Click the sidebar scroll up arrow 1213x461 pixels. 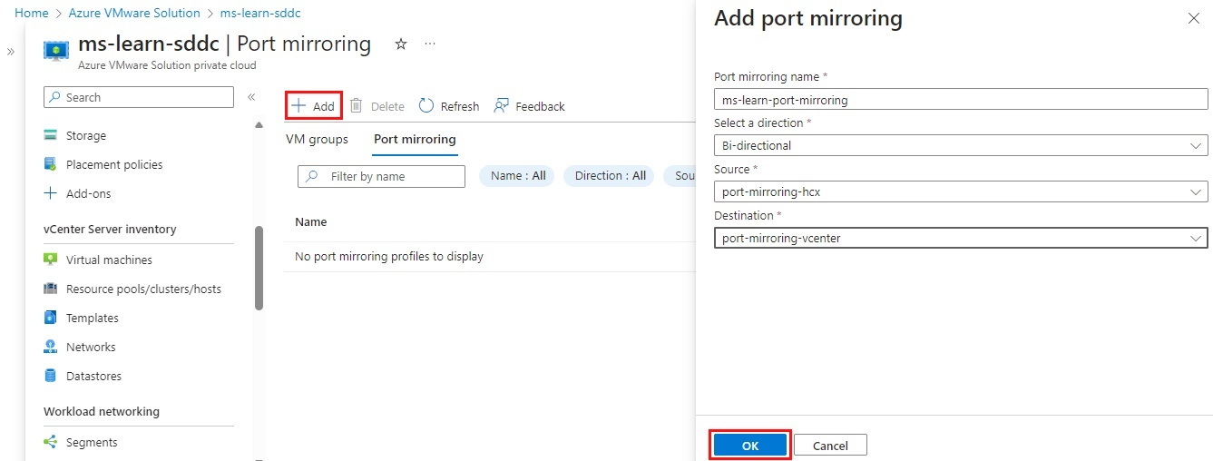click(x=259, y=125)
